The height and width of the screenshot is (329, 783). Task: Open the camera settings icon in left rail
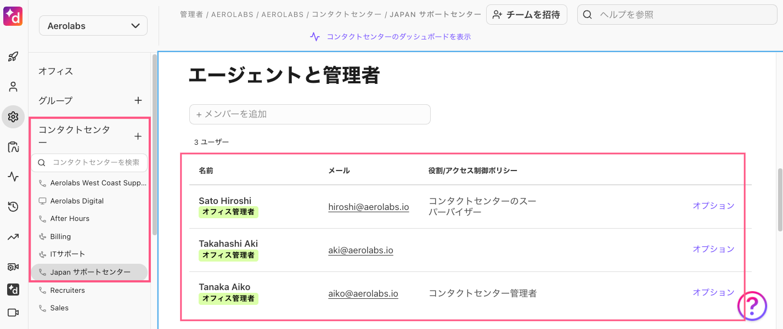point(14,266)
